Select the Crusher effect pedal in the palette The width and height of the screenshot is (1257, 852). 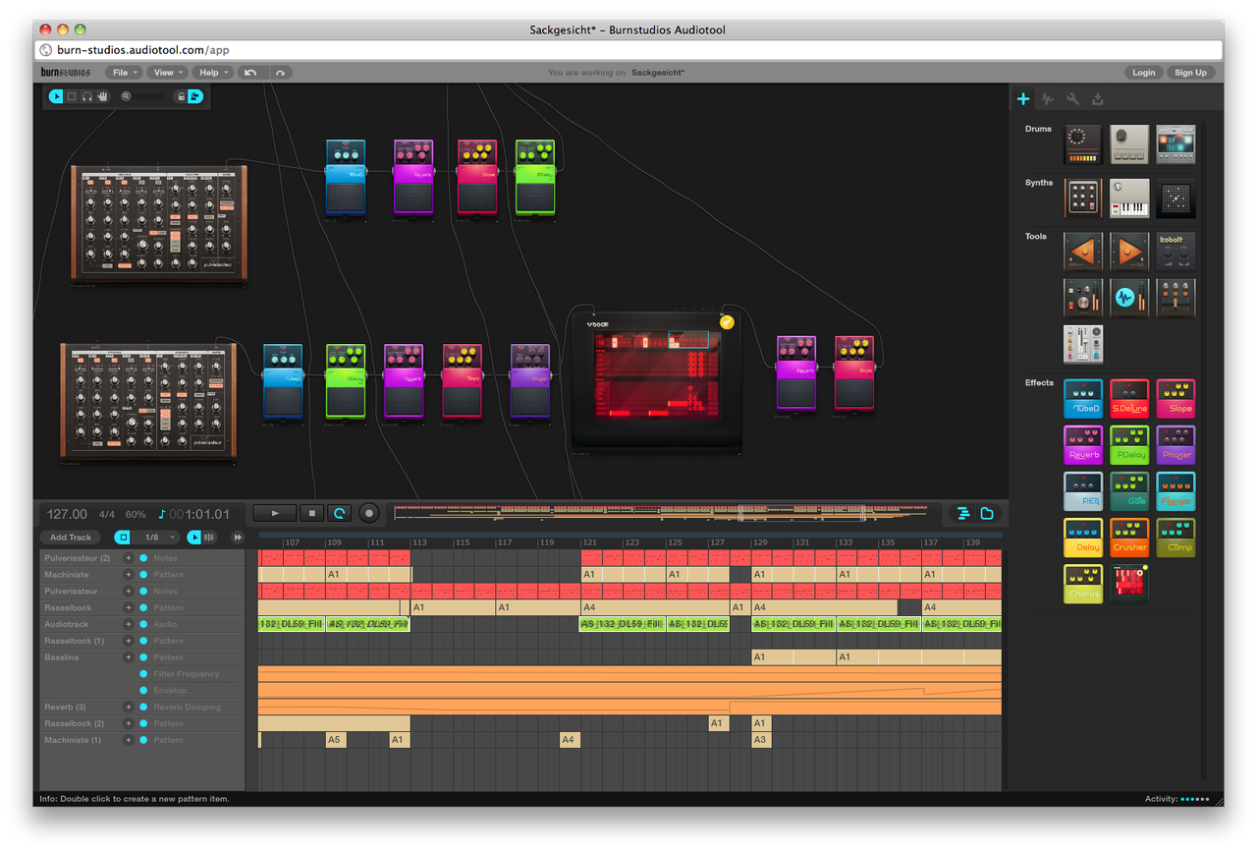[1129, 537]
